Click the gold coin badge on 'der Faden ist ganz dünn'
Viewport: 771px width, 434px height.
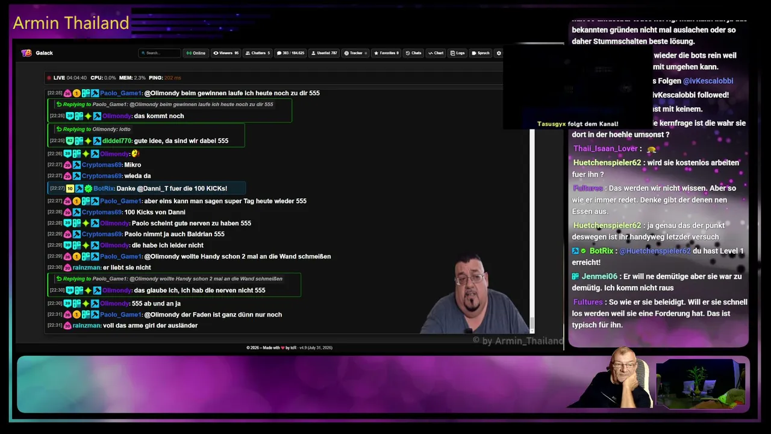(76, 314)
